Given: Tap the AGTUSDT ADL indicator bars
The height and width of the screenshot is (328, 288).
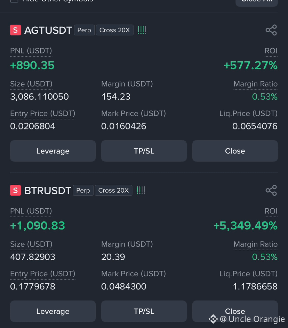Looking at the screenshot, I should [x=142, y=30].
